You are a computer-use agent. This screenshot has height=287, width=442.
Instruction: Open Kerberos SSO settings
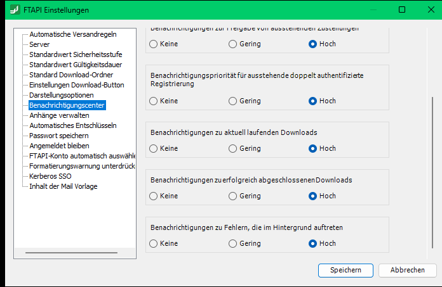pos(50,176)
